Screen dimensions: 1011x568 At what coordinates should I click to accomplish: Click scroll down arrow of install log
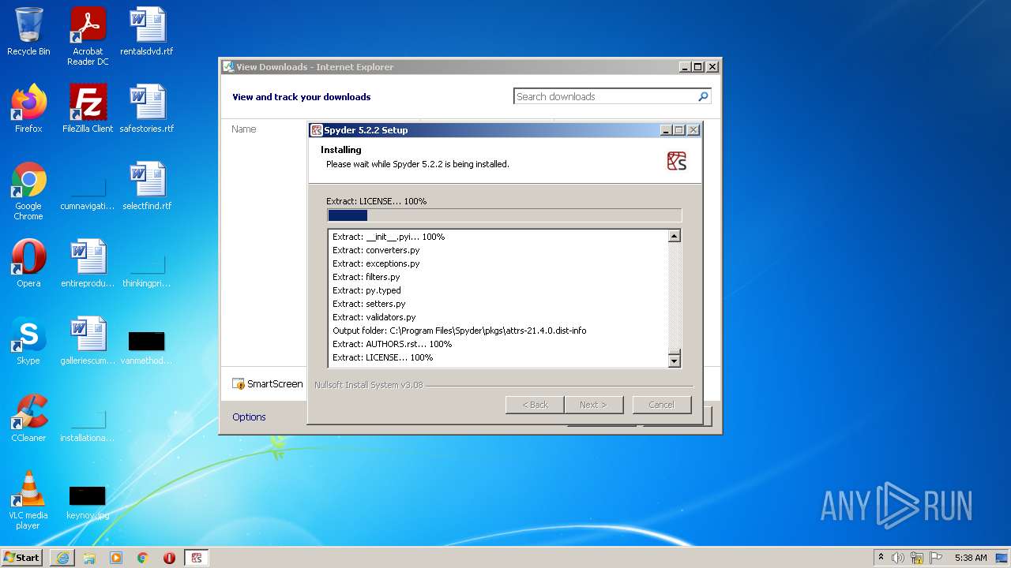[674, 361]
